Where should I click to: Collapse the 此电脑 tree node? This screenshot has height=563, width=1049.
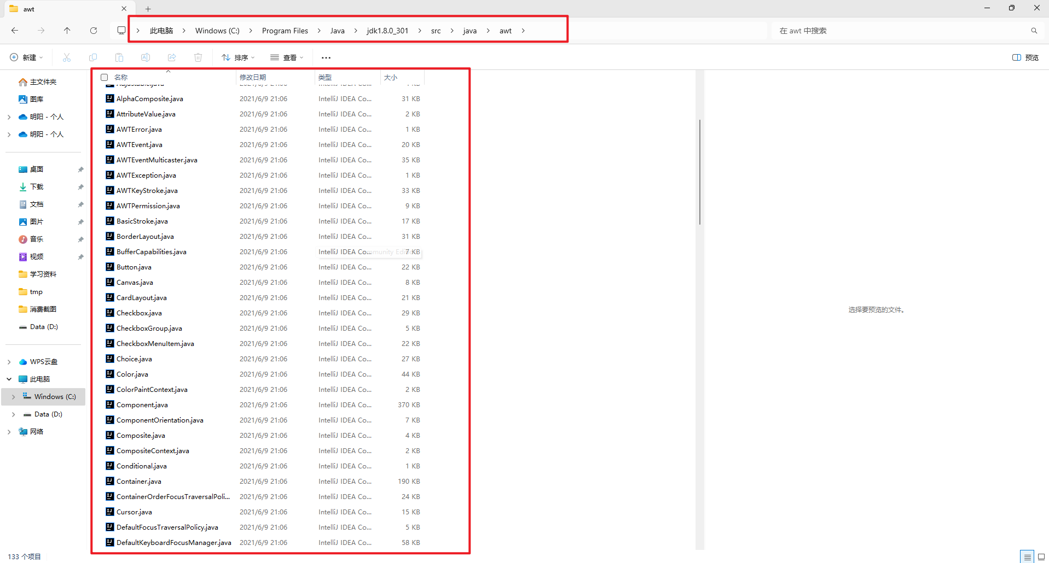pyautogui.click(x=9, y=379)
